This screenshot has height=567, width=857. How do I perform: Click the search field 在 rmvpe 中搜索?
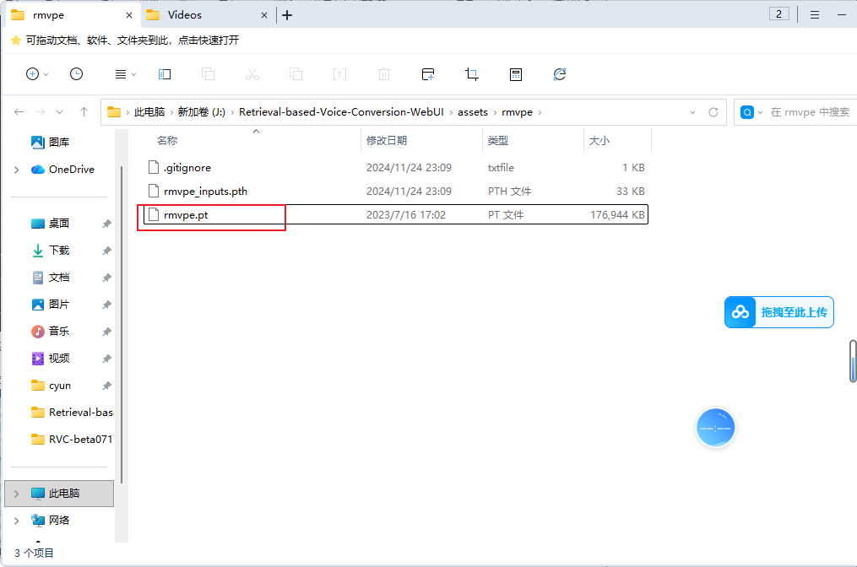pos(810,112)
